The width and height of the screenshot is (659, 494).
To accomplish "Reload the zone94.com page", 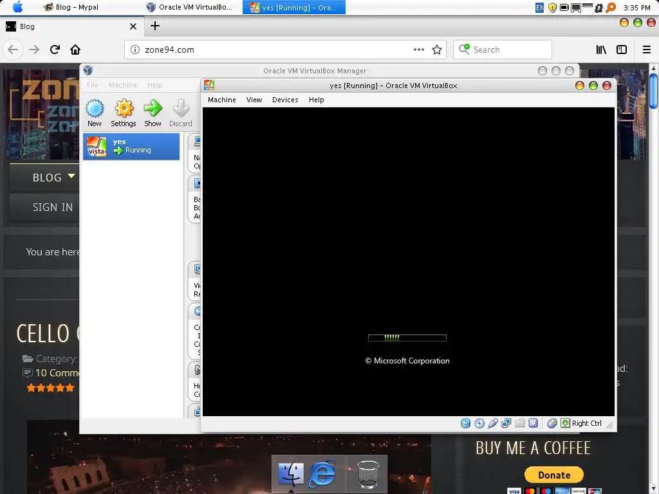I will [x=55, y=50].
